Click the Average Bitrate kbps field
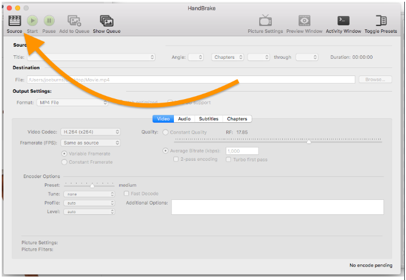The image size is (406, 280). tap(242, 151)
